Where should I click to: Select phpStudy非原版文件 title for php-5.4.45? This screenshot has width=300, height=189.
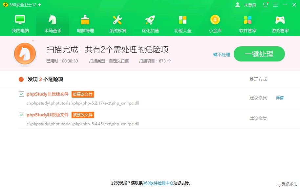pyautogui.click(x=48, y=115)
